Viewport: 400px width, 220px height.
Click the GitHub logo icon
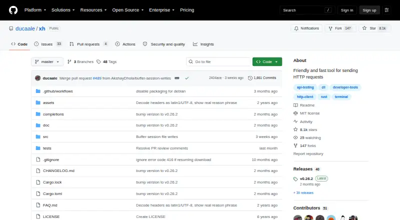point(13,10)
